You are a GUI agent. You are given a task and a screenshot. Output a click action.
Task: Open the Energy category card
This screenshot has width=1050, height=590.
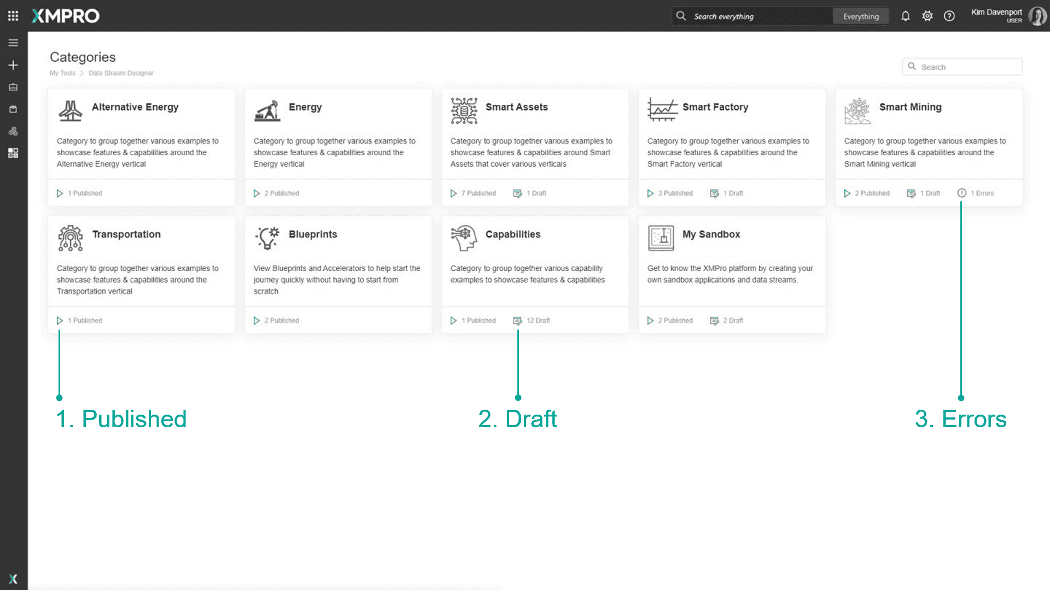pyautogui.click(x=337, y=134)
